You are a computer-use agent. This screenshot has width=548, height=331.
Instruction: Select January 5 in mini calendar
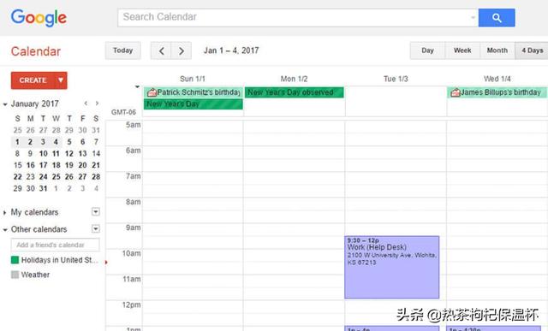point(69,142)
